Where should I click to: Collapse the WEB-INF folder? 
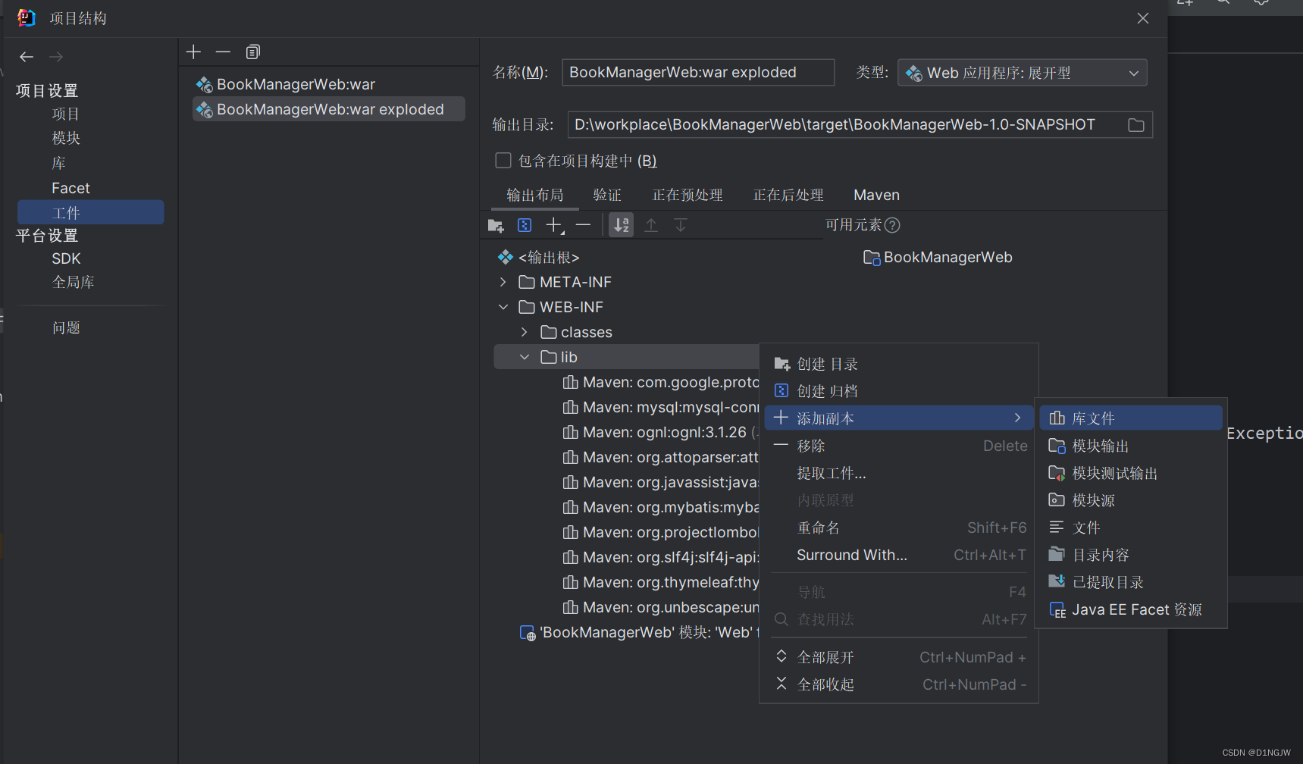click(503, 308)
